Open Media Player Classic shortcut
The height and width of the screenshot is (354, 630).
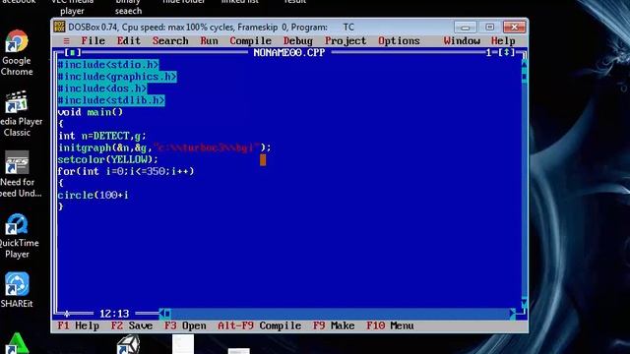pyautogui.click(x=18, y=114)
